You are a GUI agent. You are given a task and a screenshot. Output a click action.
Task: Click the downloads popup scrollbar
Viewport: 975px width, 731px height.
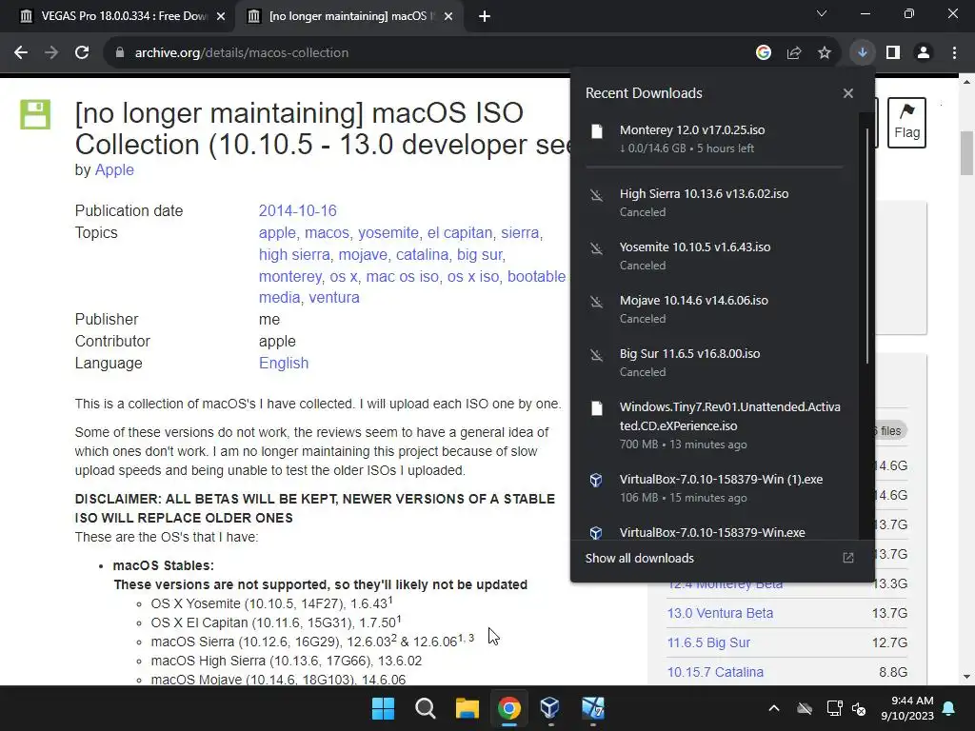coord(866,246)
